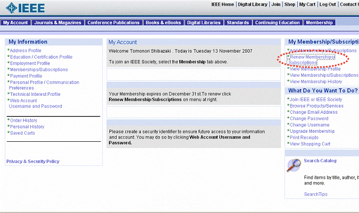359x213 pixels.
Task: Open the Membership tab
Action: coord(319,22)
